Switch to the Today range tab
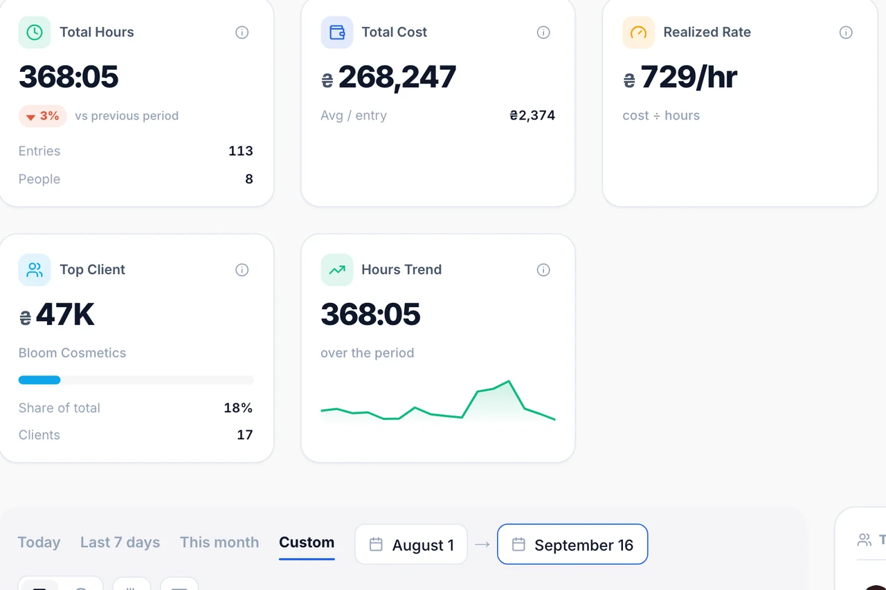886x590 pixels. point(39,542)
